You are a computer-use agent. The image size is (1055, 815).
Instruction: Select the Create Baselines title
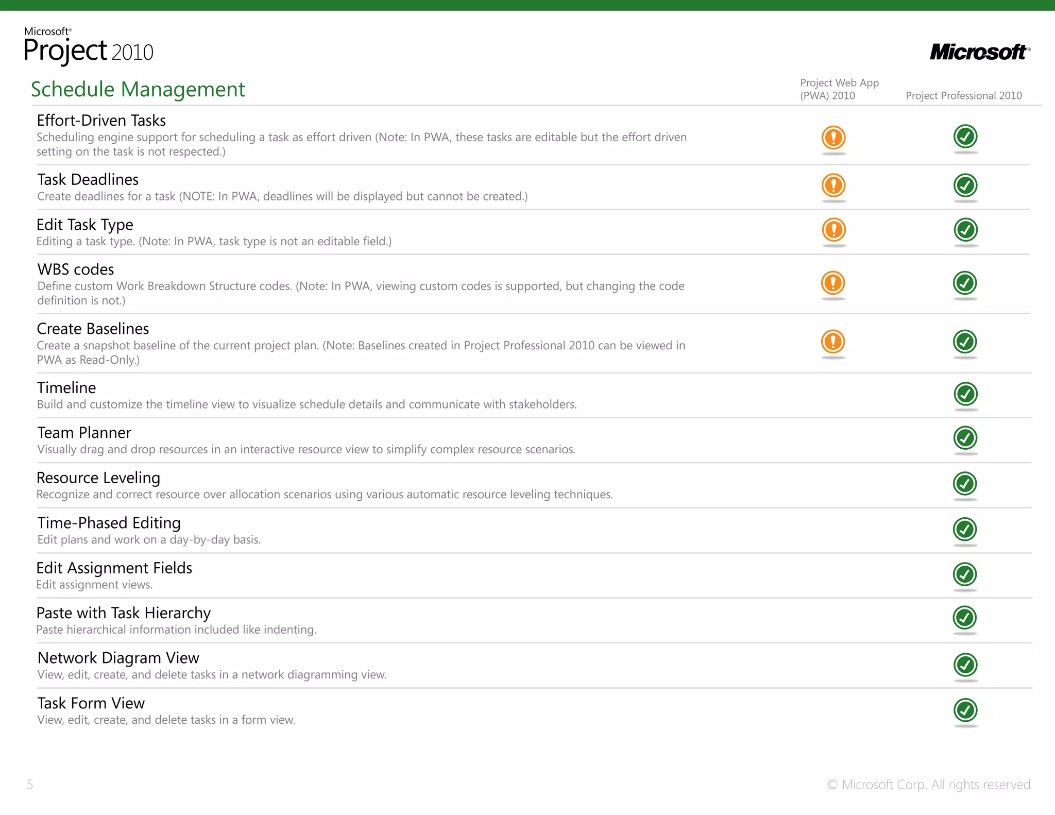pos(93,329)
